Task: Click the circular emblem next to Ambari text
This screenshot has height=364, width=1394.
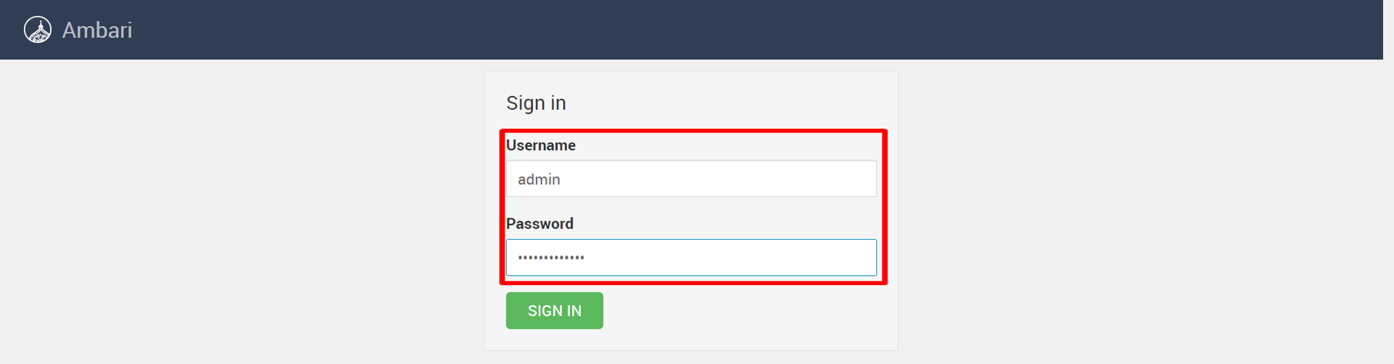Action: 39,30
